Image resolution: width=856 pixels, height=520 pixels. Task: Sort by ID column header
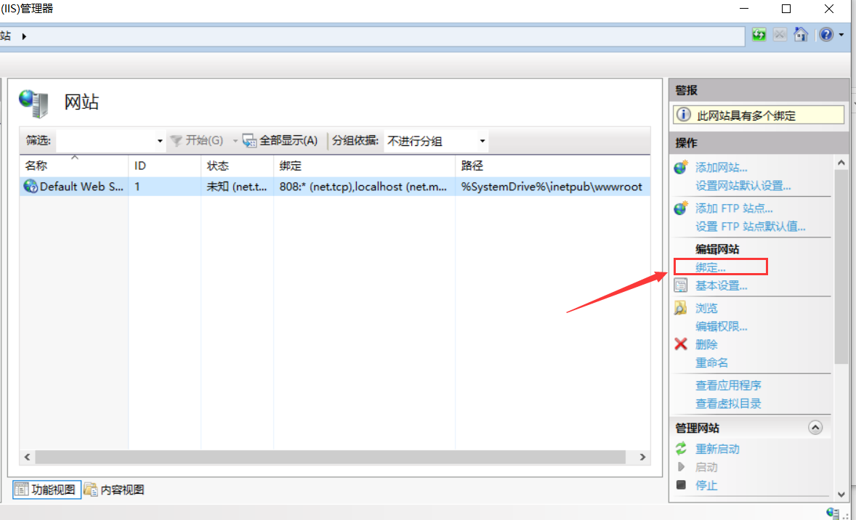(164, 166)
